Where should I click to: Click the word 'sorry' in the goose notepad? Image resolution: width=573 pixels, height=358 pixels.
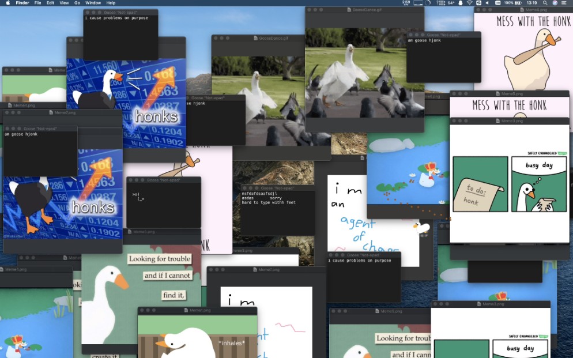276,198
